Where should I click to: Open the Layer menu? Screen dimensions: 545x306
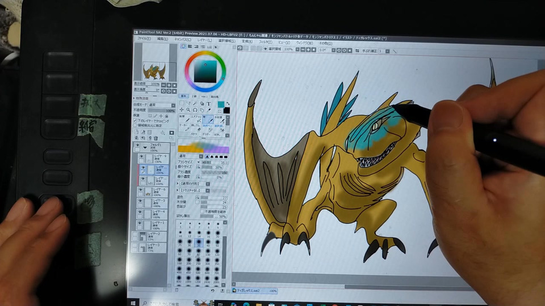click(x=204, y=40)
